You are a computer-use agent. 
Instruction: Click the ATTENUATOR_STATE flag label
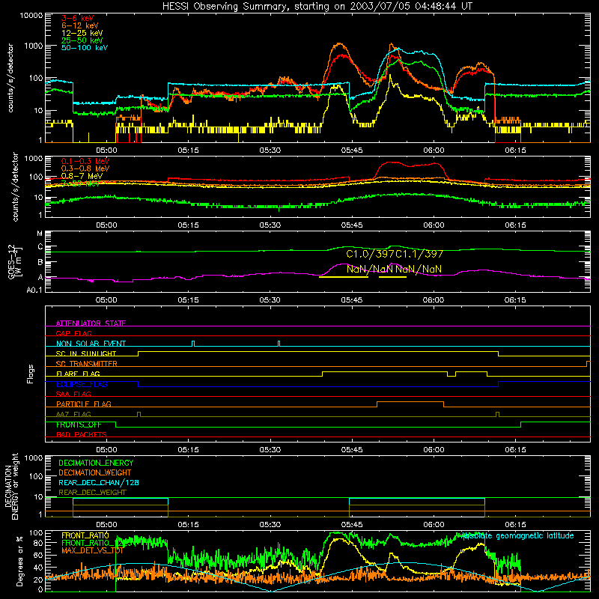[91, 323]
